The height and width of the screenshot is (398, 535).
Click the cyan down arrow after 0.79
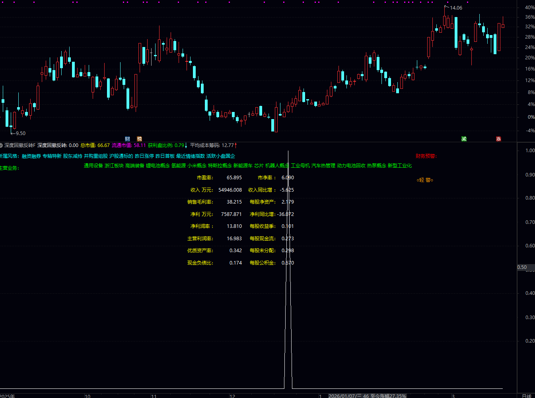click(x=186, y=145)
